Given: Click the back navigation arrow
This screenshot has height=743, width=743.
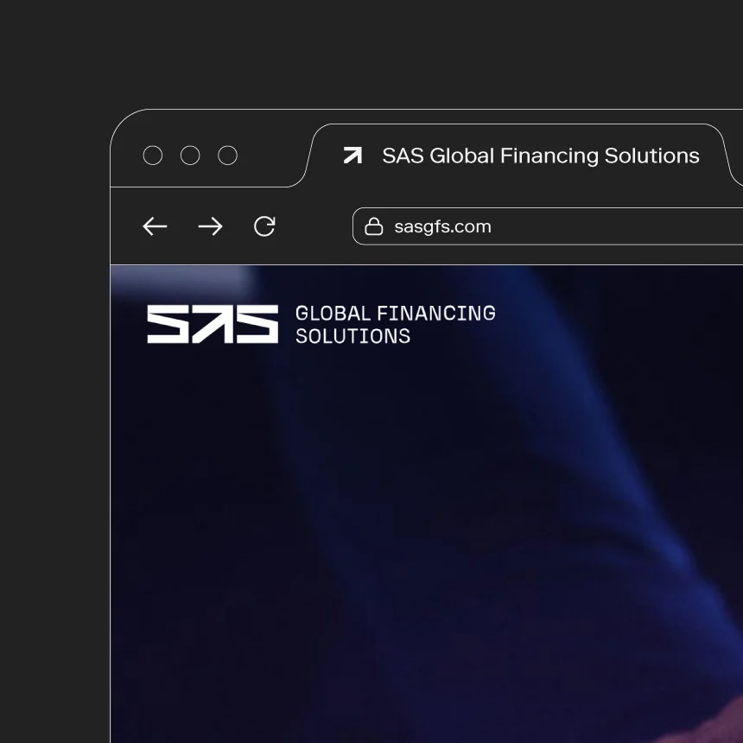Looking at the screenshot, I should point(155,226).
